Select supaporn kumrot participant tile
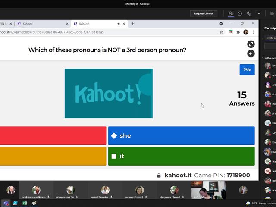 click(139, 190)
